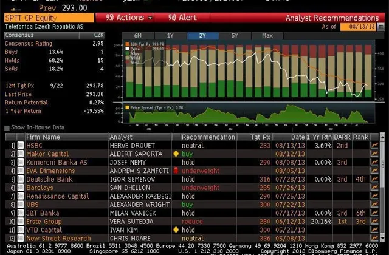The width and height of the screenshot is (389, 255).
Task: Open the New Street Research firm link
Action: coord(58,238)
